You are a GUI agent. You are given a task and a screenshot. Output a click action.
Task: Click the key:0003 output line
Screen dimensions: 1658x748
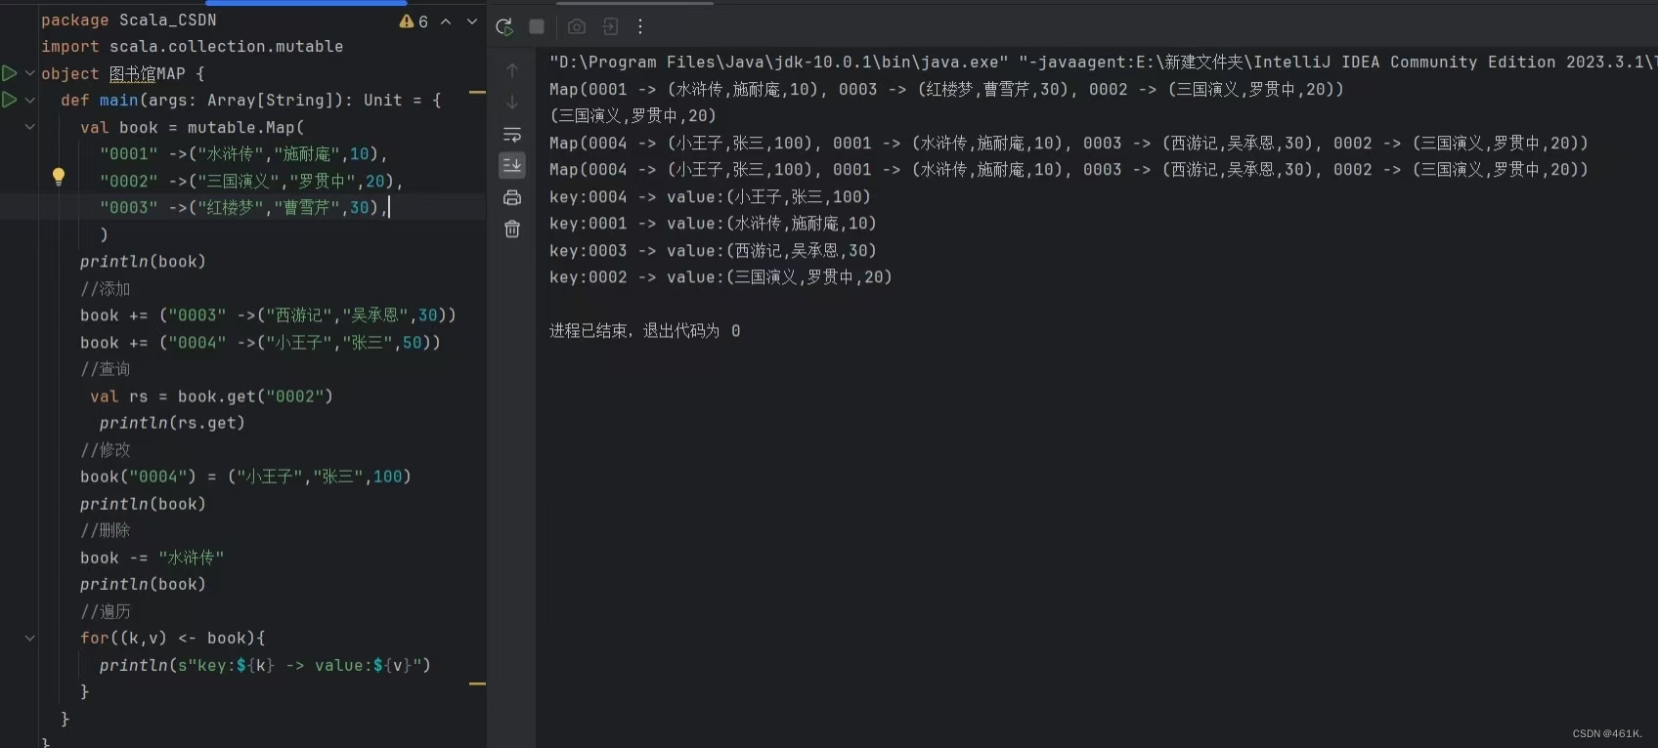point(713,250)
